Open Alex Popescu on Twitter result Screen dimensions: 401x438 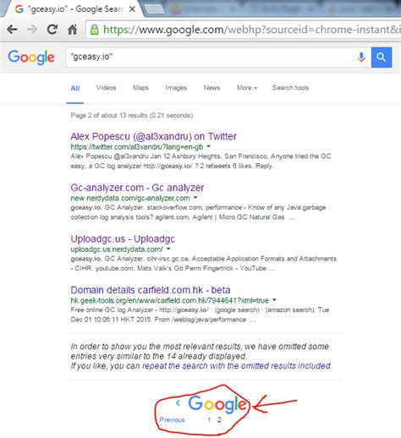click(x=153, y=136)
